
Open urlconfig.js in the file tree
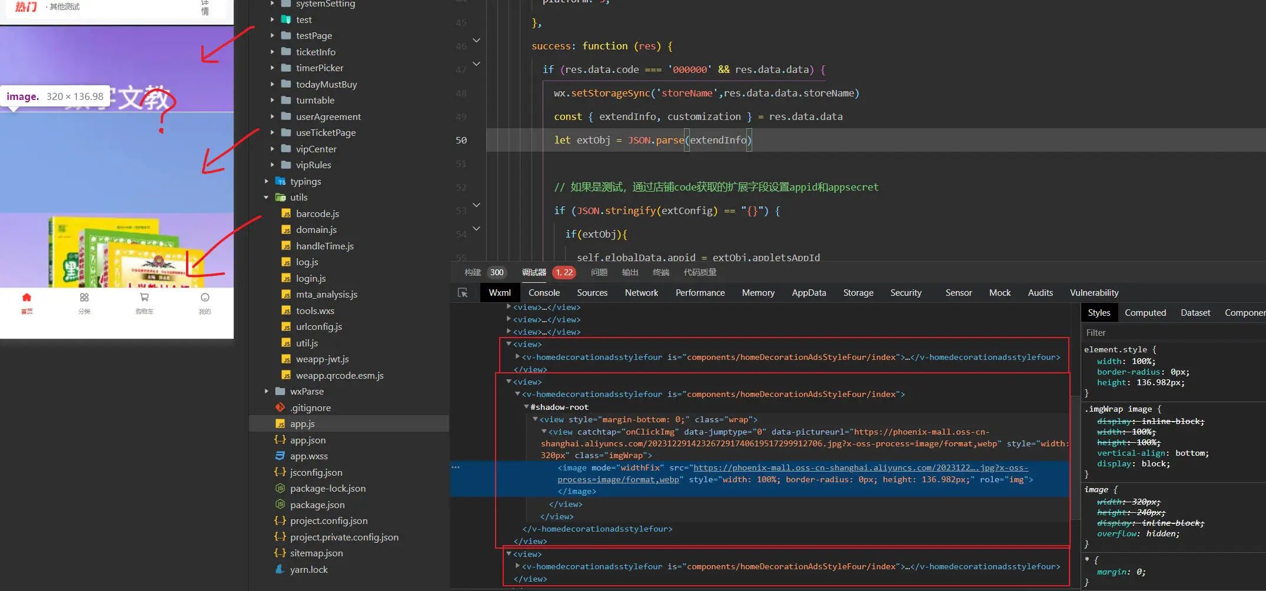(x=319, y=326)
